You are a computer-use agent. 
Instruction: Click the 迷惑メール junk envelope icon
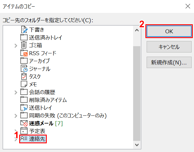point(24,123)
